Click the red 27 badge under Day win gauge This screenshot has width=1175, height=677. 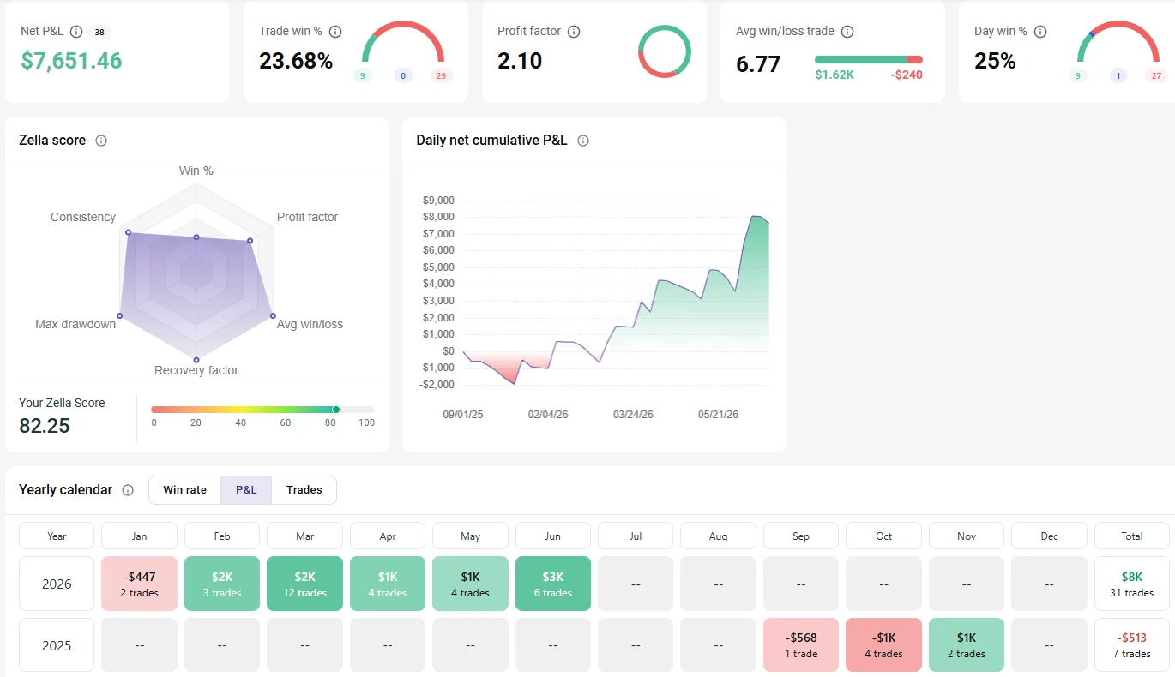(1157, 75)
